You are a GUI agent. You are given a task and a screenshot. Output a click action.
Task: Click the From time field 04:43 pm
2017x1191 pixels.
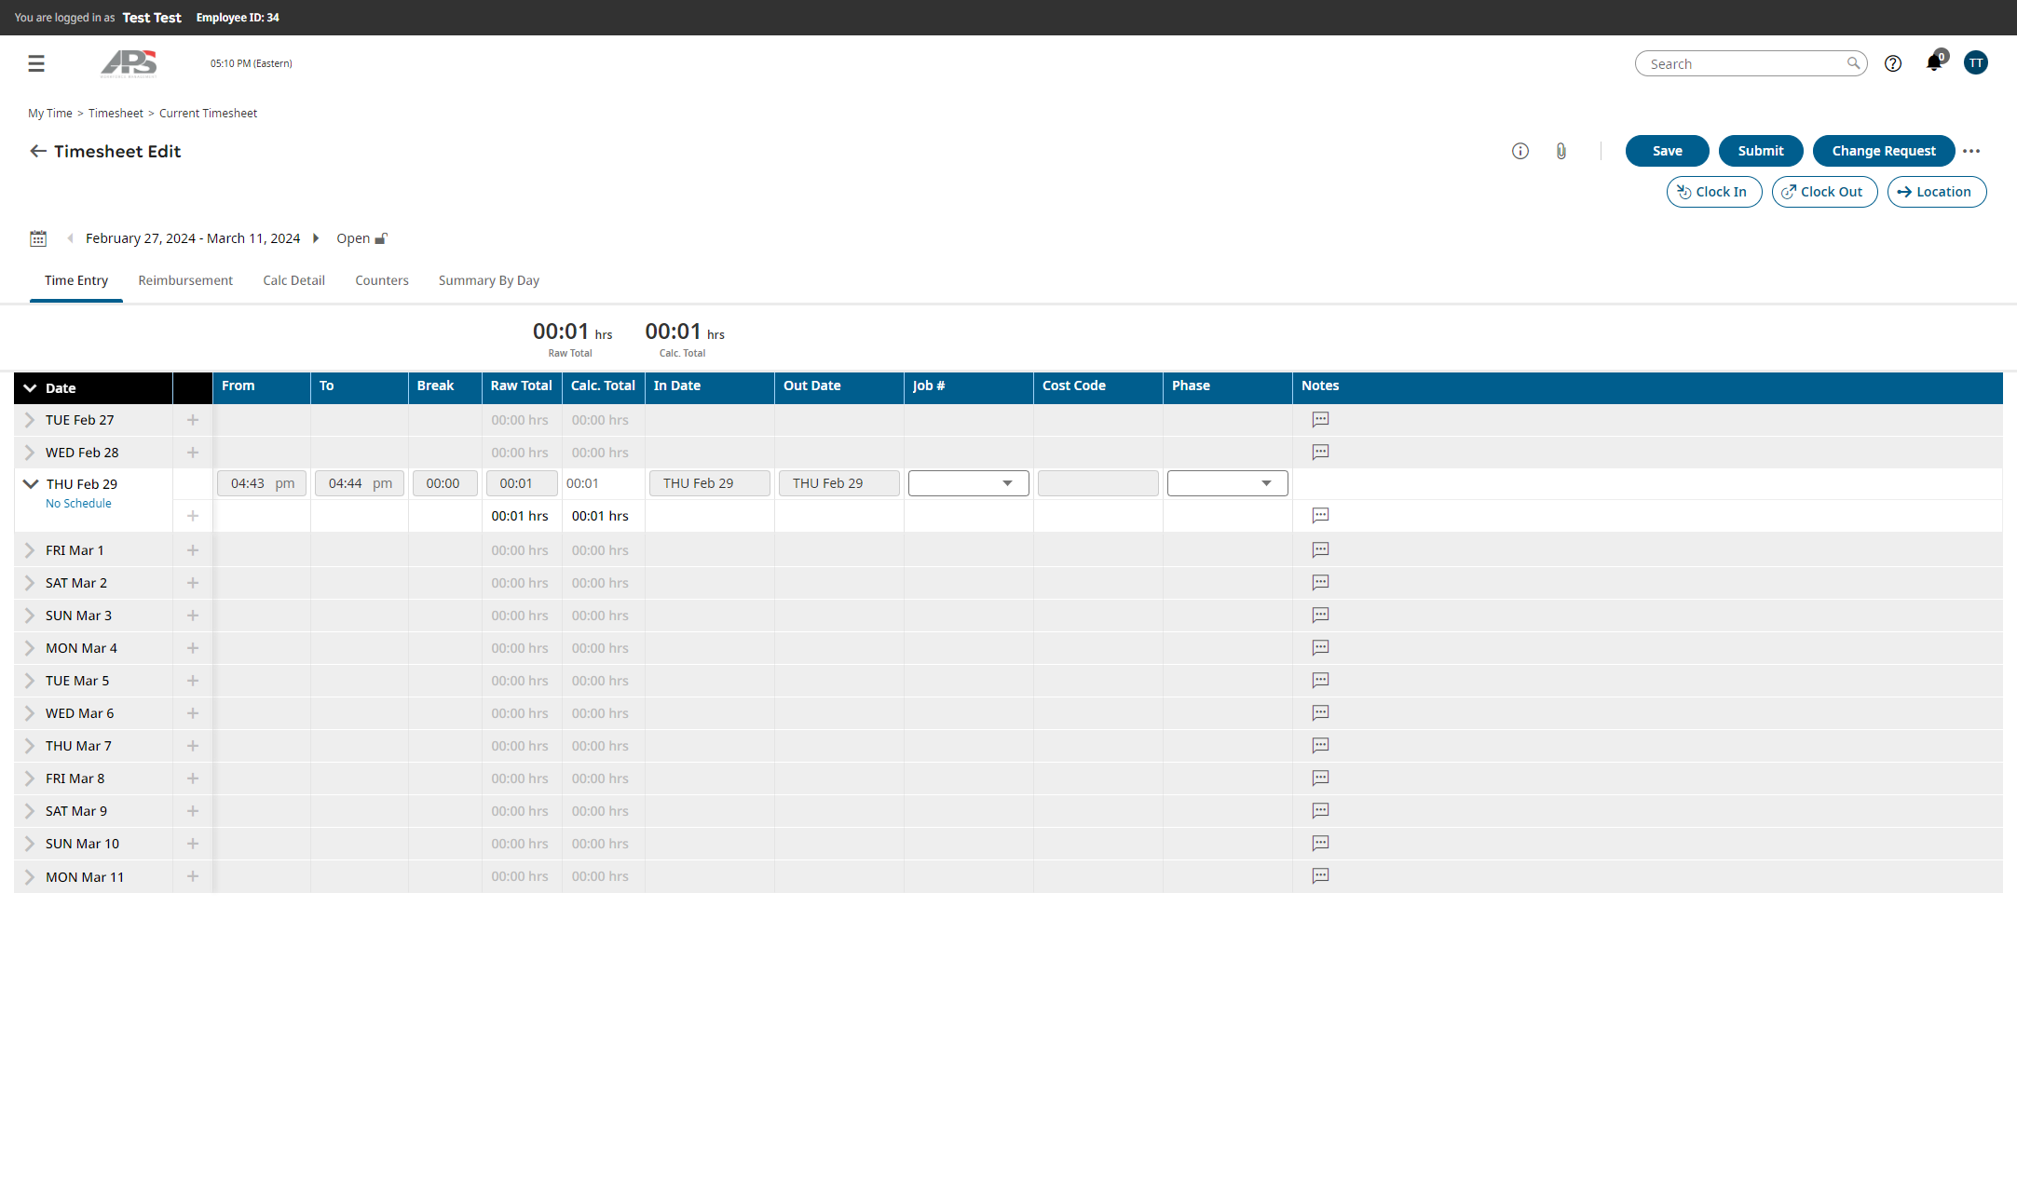(262, 483)
